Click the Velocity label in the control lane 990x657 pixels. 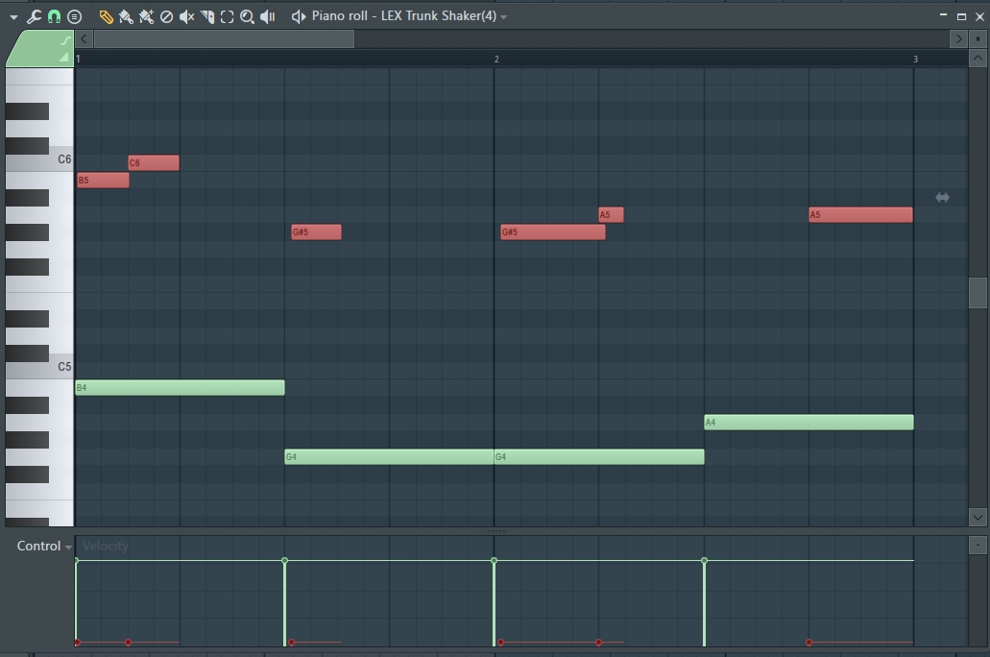pos(106,547)
